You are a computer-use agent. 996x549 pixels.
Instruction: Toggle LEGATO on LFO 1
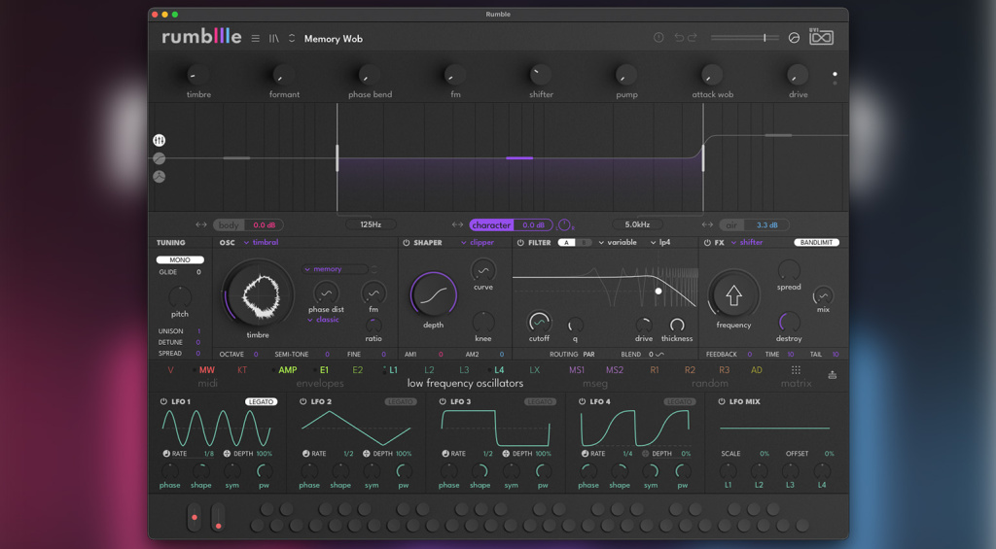pyautogui.click(x=261, y=401)
